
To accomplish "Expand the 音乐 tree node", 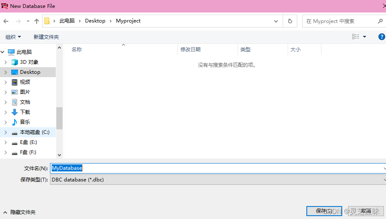I will point(6,122).
